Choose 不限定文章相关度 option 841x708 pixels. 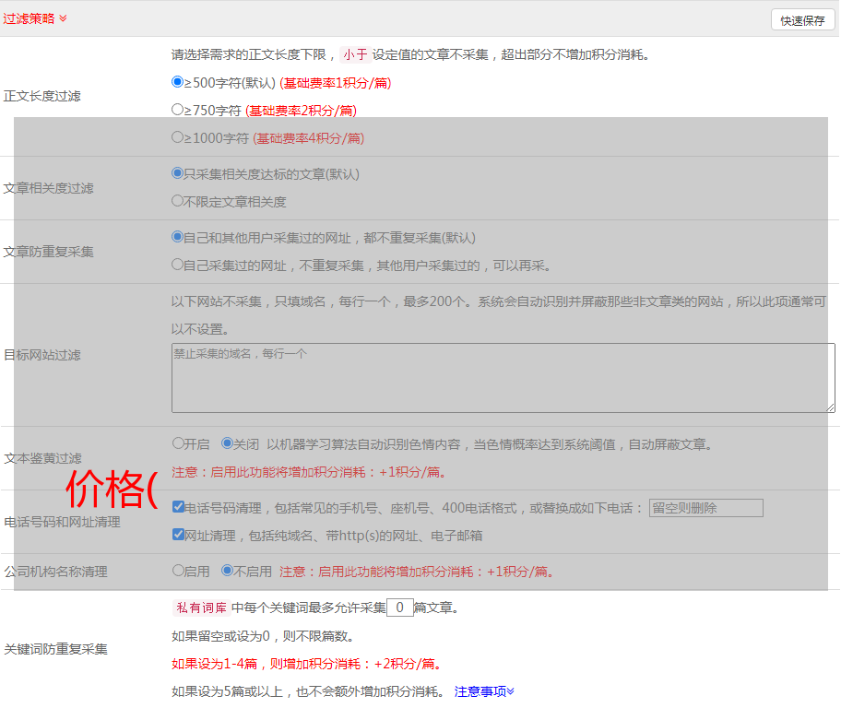point(178,200)
